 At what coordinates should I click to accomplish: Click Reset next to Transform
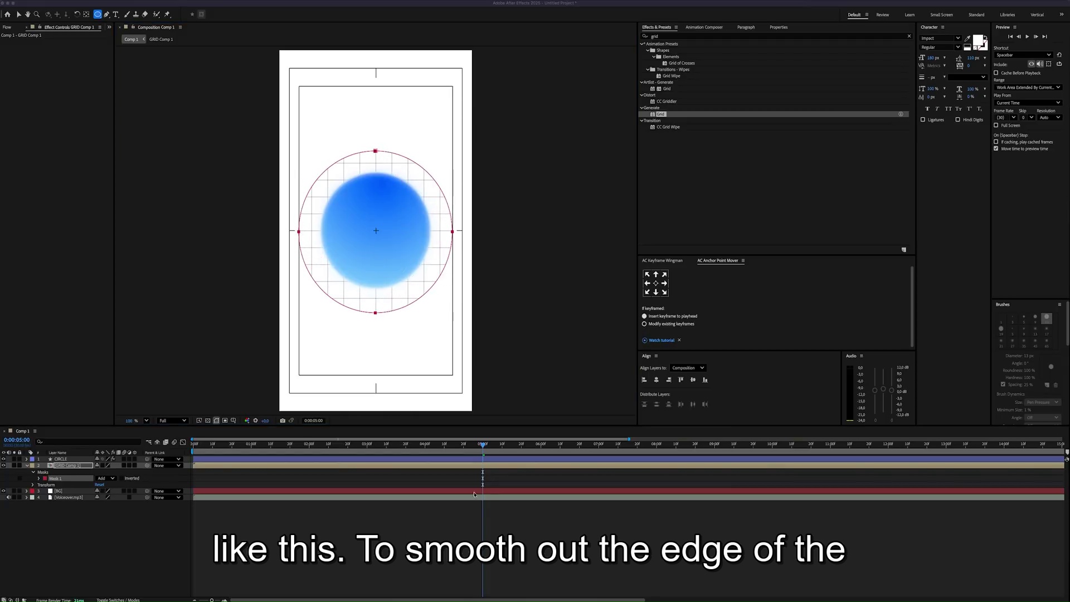[x=99, y=485]
